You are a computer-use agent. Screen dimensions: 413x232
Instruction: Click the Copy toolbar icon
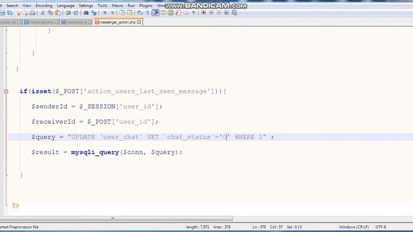pos(50,13)
